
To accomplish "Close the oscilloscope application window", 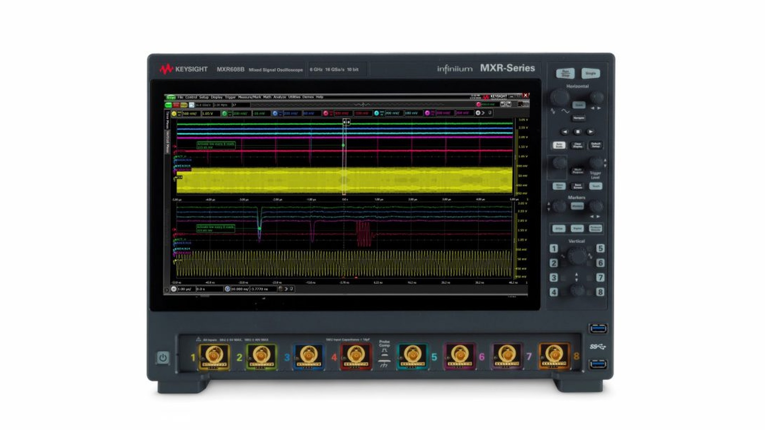I will point(526,96).
